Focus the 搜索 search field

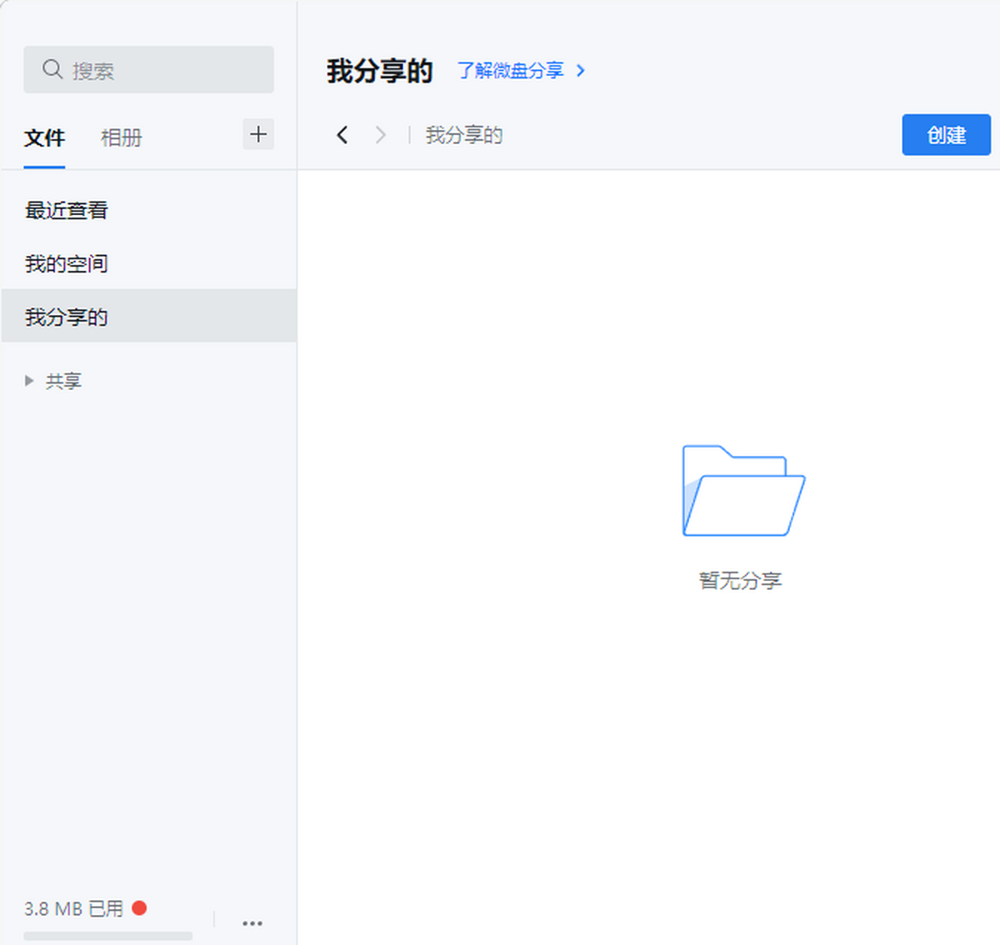coord(148,69)
